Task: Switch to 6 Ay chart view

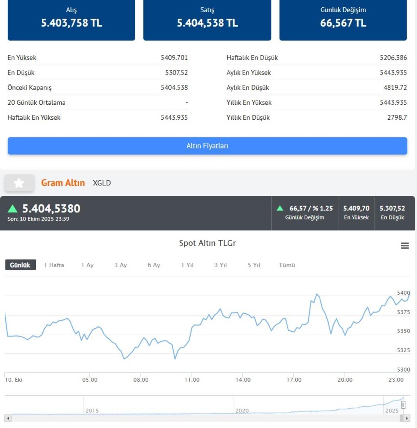Action: click(x=154, y=265)
